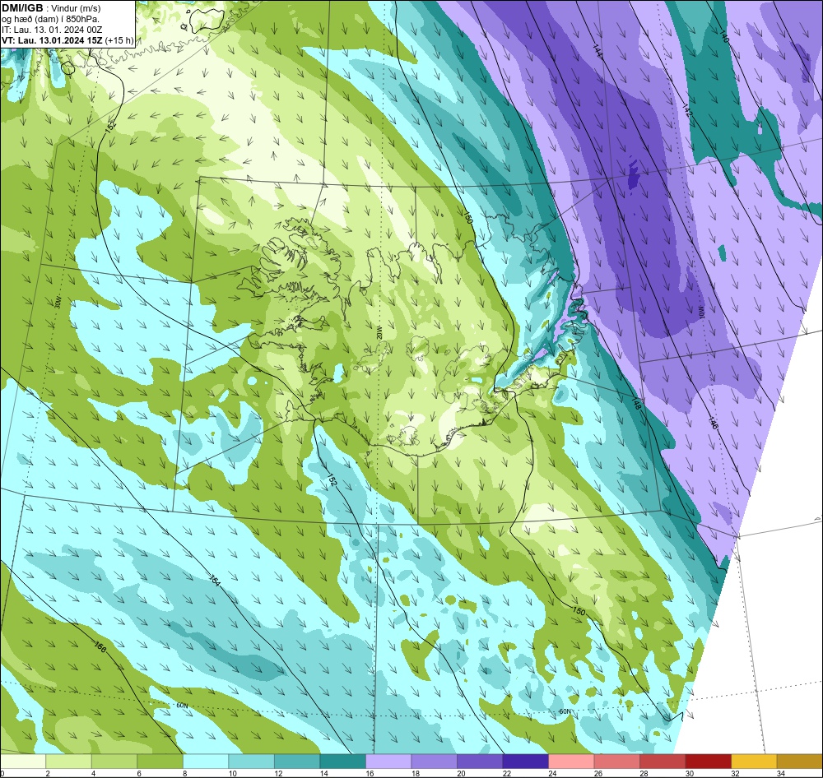Click legend scale value '14'
This screenshot has height=778, width=823.
[x=323, y=773]
